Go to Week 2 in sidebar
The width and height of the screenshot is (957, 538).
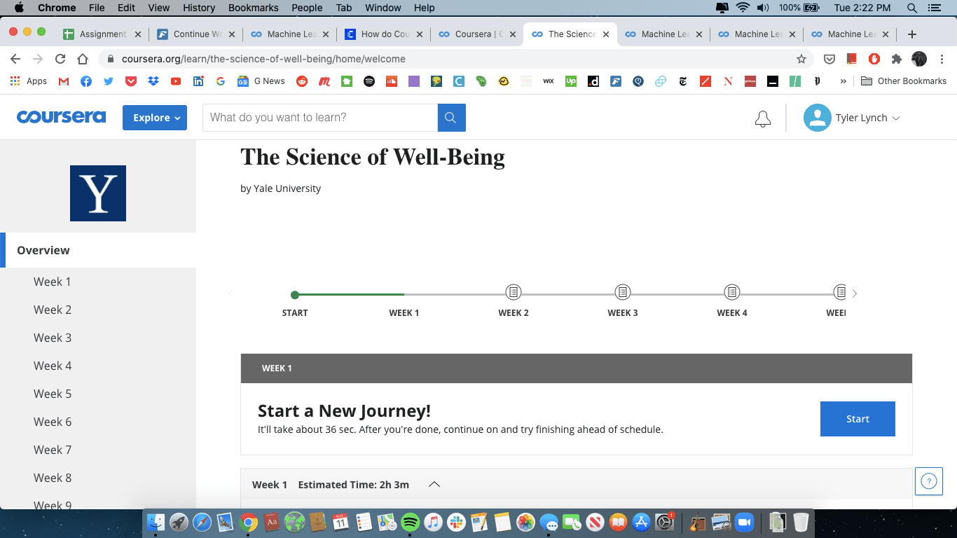point(53,310)
